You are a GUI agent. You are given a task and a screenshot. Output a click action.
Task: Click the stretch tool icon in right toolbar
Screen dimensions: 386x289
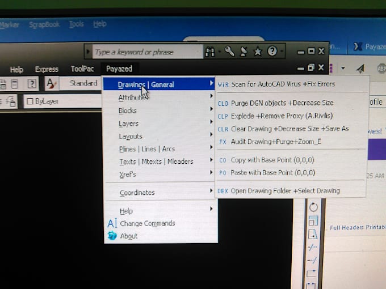pos(313,234)
